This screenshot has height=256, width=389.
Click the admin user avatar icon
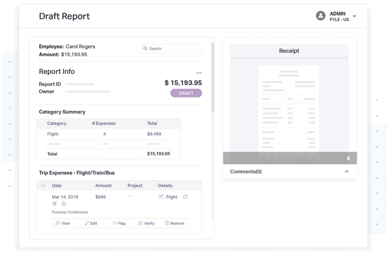[321, 16]
